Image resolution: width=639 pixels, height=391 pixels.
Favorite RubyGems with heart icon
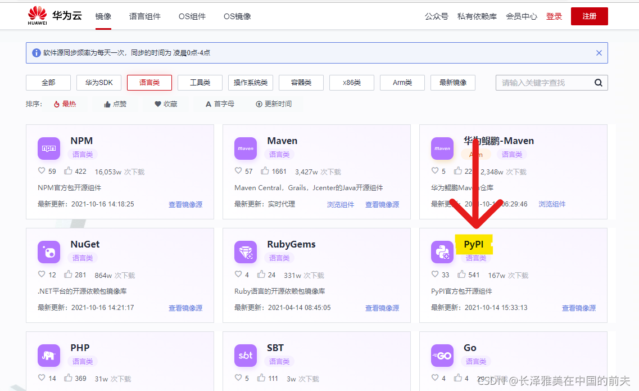(238, 275)
